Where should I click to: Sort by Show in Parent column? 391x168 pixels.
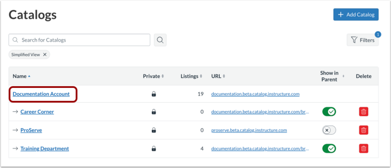click(332, 76)
